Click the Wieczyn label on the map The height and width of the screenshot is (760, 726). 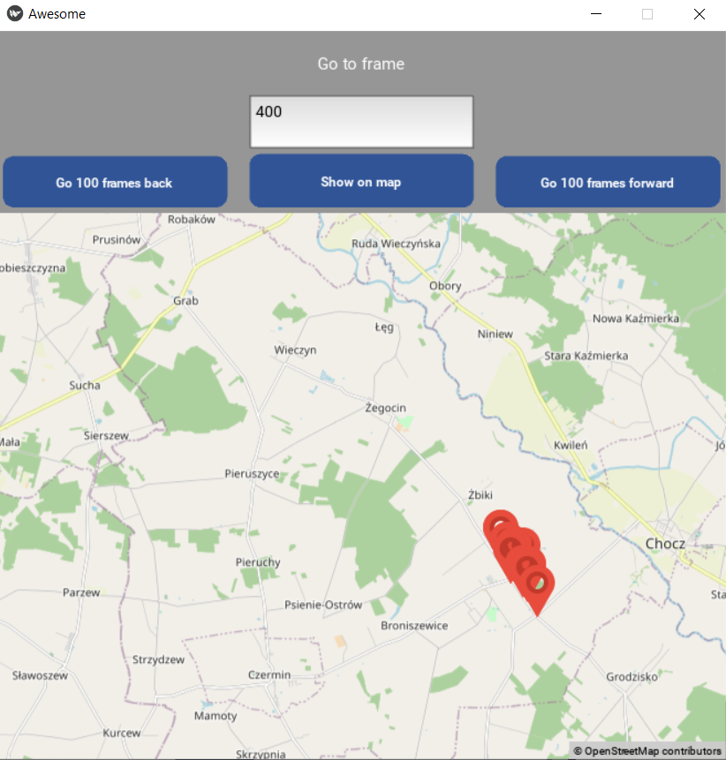(x=295, y=350)
